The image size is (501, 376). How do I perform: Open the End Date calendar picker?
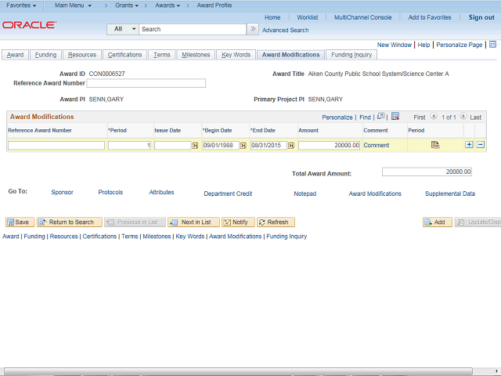pyautogui.click(x=290, y=146)
